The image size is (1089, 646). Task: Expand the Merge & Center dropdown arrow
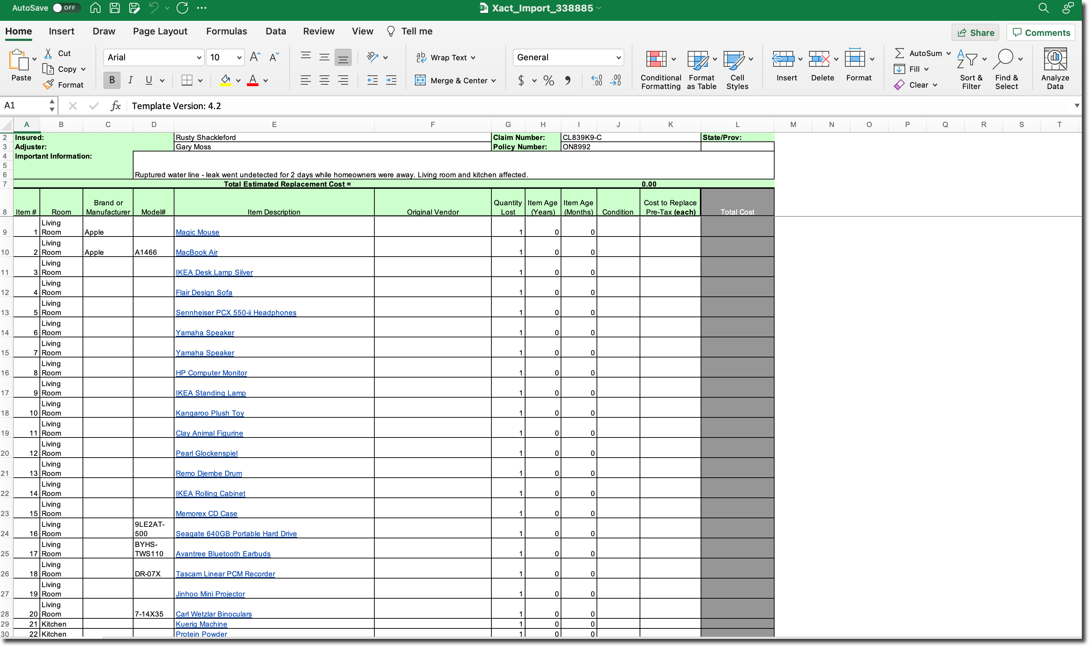pyautogui.click(x=494, y=80)
